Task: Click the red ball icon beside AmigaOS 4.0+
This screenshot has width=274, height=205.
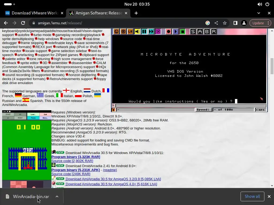Action: click(54, 183)
